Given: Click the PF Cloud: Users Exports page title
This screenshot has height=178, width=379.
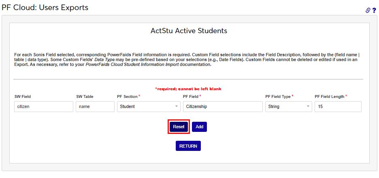Looking at the screenshot, I should [45, 7].
